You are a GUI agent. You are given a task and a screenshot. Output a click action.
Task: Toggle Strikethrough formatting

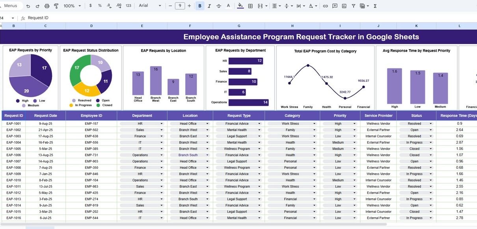tap(219, 6)
